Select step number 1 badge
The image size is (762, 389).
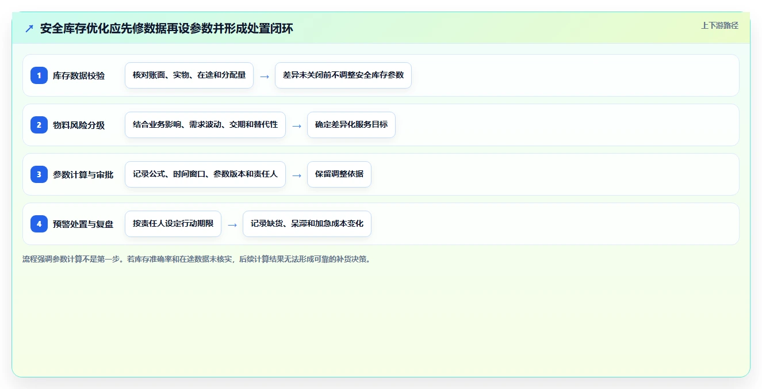click(x=39, y=75)
